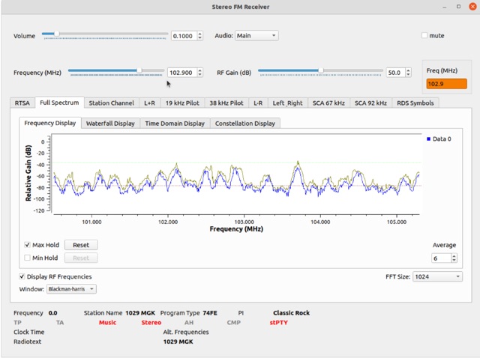This screenshot has height=358, width=480.
Task: Enable the Min Hold checkbox
Action: coord(28,258)
